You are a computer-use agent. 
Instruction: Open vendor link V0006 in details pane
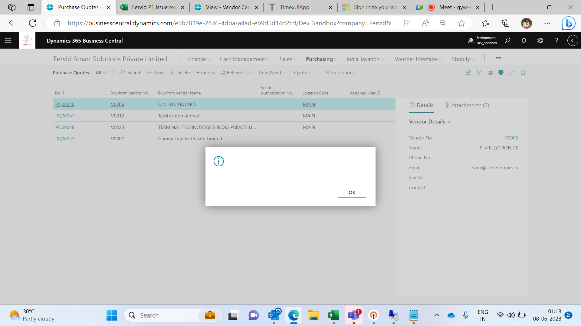[511, 138]
